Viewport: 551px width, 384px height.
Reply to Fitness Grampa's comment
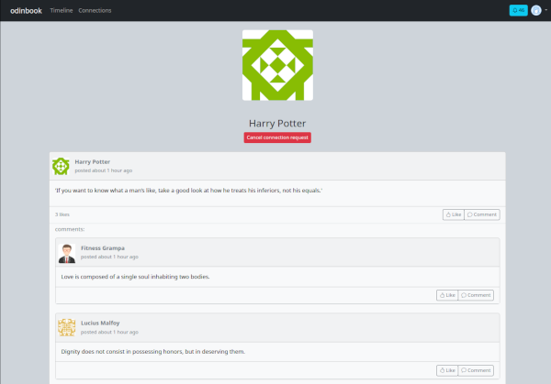(476, 295)
